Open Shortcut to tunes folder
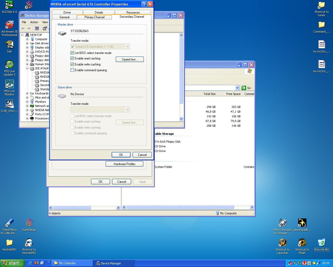333x267 pixels. [322, 9]
